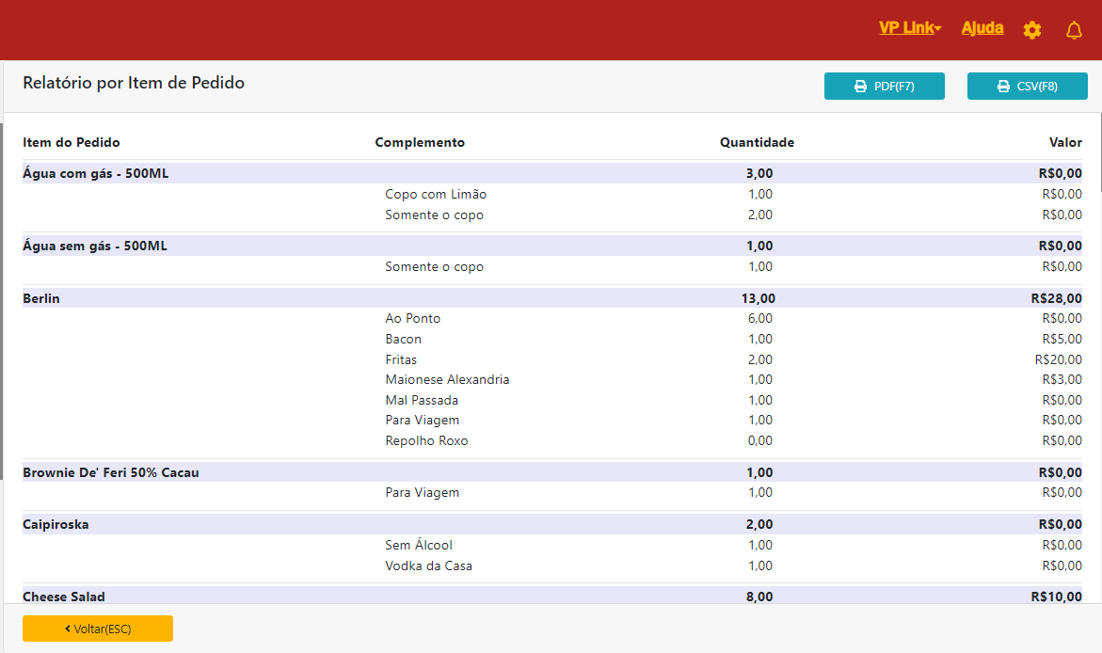Click the Item do Pedido column header
The height and width of the screenshot is (653, 1102).
tap(72, 143)
